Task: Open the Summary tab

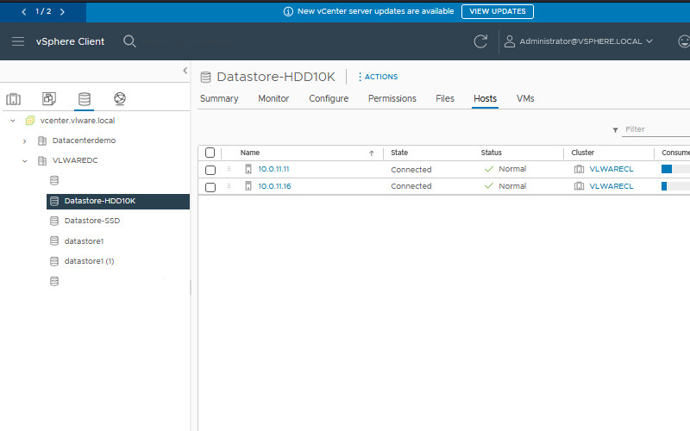Action: [x=219, y=98]
